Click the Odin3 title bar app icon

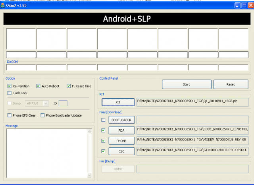coord(3,5)
